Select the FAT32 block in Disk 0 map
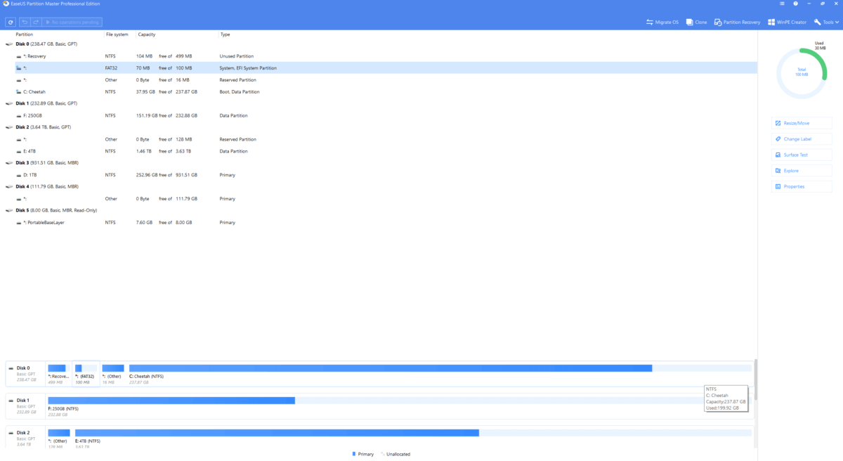Screen dimensions: 843x461 pyautogui.click(x=86, y=372)
